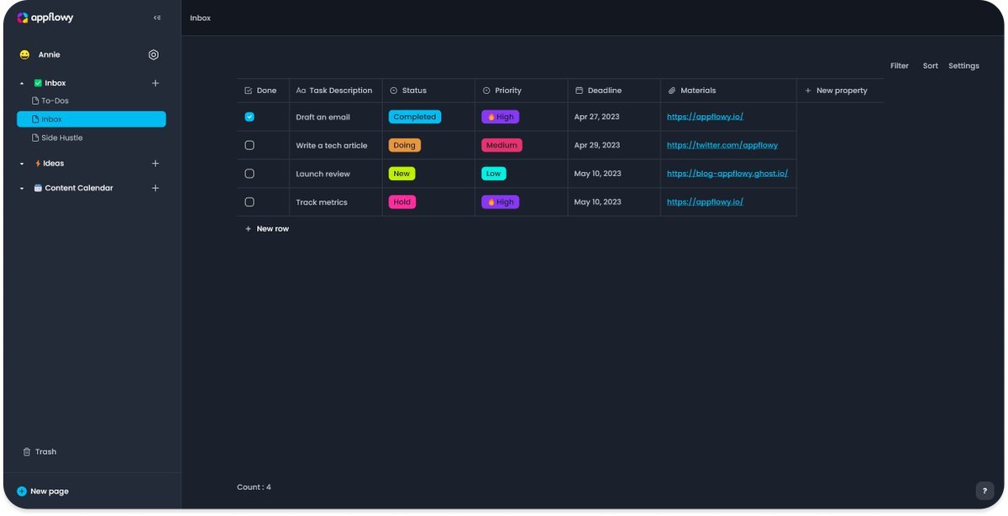Click the AppFlowy logo
1008x516 pixels.
(45, 18)
